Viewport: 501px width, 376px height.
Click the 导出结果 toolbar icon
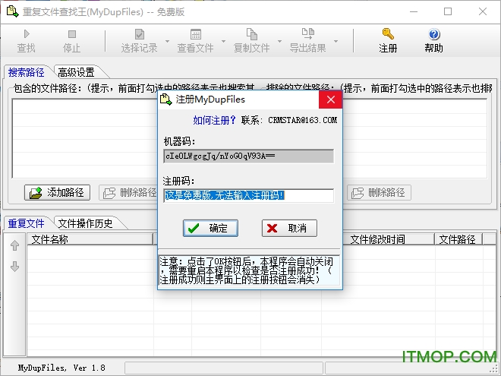click(307, 33)
